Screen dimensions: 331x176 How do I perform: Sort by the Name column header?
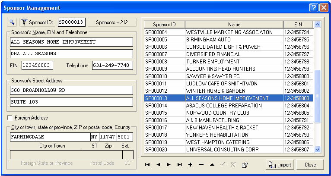(x=234, y=25)
